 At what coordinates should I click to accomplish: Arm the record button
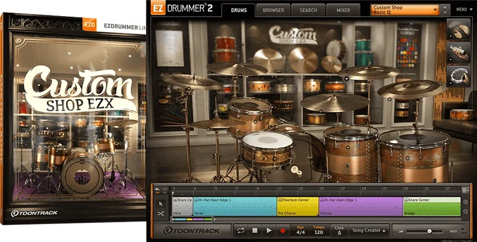[x=283, y=231]
